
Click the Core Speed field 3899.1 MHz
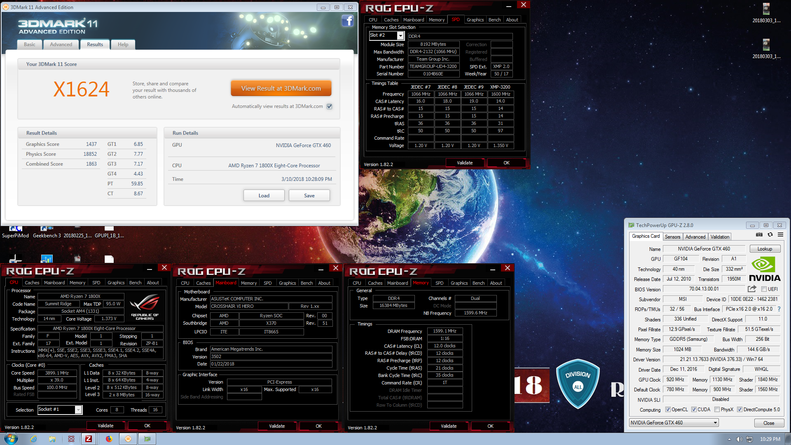[57, 373]
